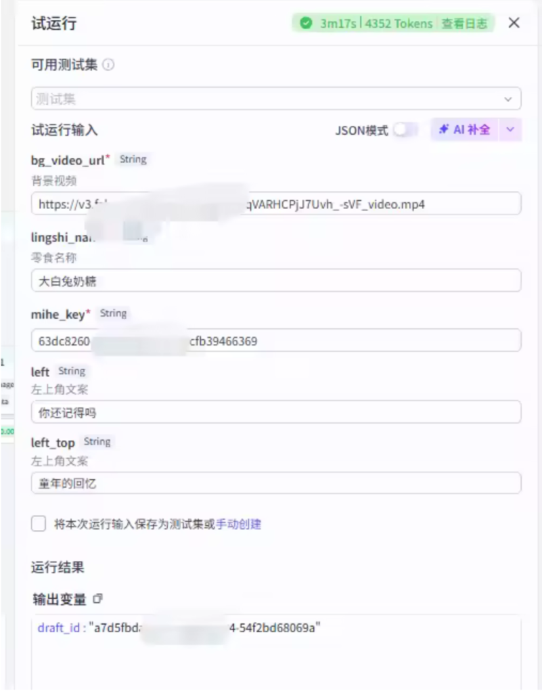542x693 pixels.
Task: Expand the arrow next to AI 补全
Action: 511,130
